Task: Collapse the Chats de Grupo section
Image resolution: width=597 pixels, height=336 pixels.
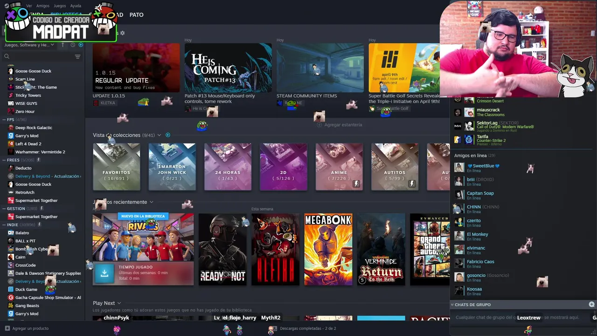Action: coord(452,304)
